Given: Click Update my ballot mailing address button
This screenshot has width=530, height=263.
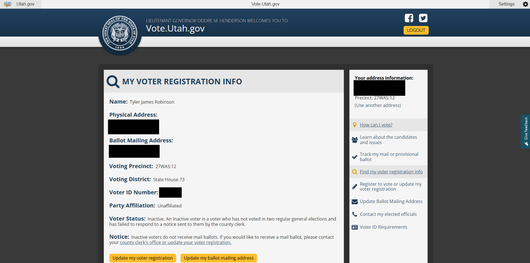Looking at the screenshot, I should (219, 258).
